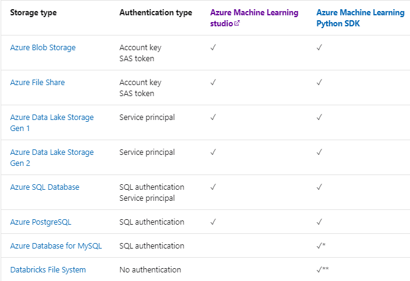Open the Azure File Share link
410x281 pixels.
37,82
